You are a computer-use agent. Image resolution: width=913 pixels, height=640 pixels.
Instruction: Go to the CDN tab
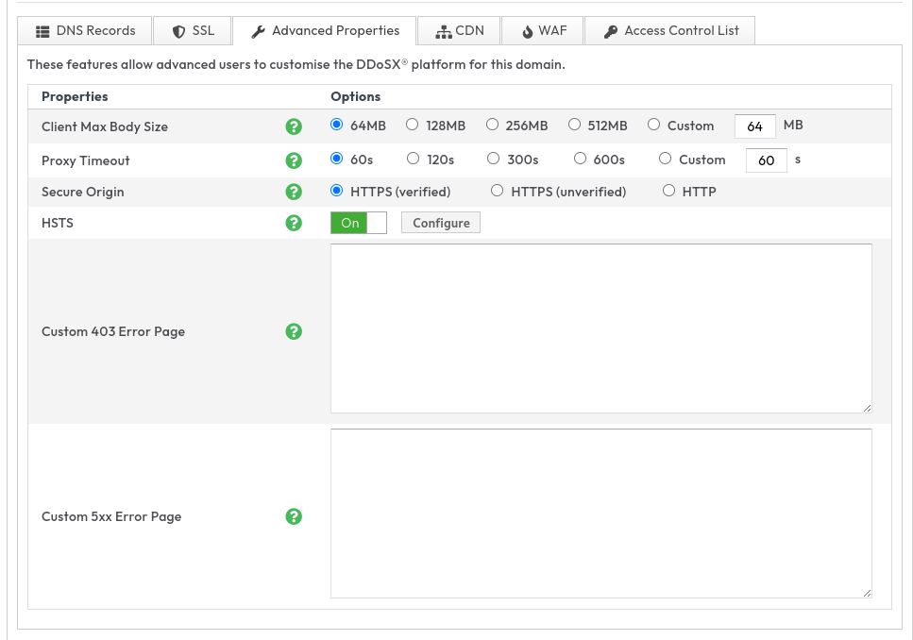(x=459, y=31)
